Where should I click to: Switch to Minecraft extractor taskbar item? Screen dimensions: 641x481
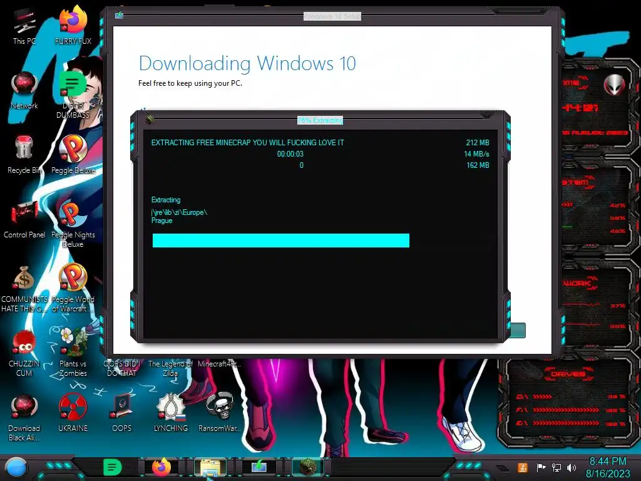pos(308,467)
